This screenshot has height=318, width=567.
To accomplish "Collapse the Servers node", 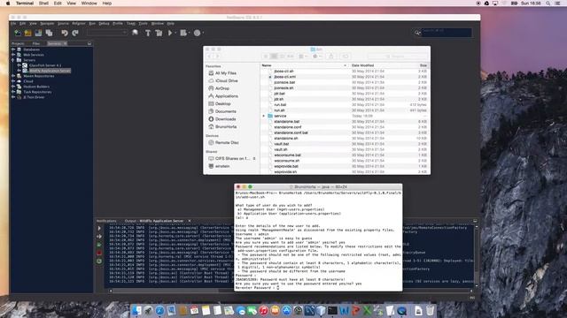I will (x=13, y=60).
